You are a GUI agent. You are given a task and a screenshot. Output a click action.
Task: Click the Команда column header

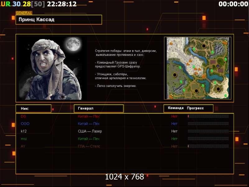point(176,108)
